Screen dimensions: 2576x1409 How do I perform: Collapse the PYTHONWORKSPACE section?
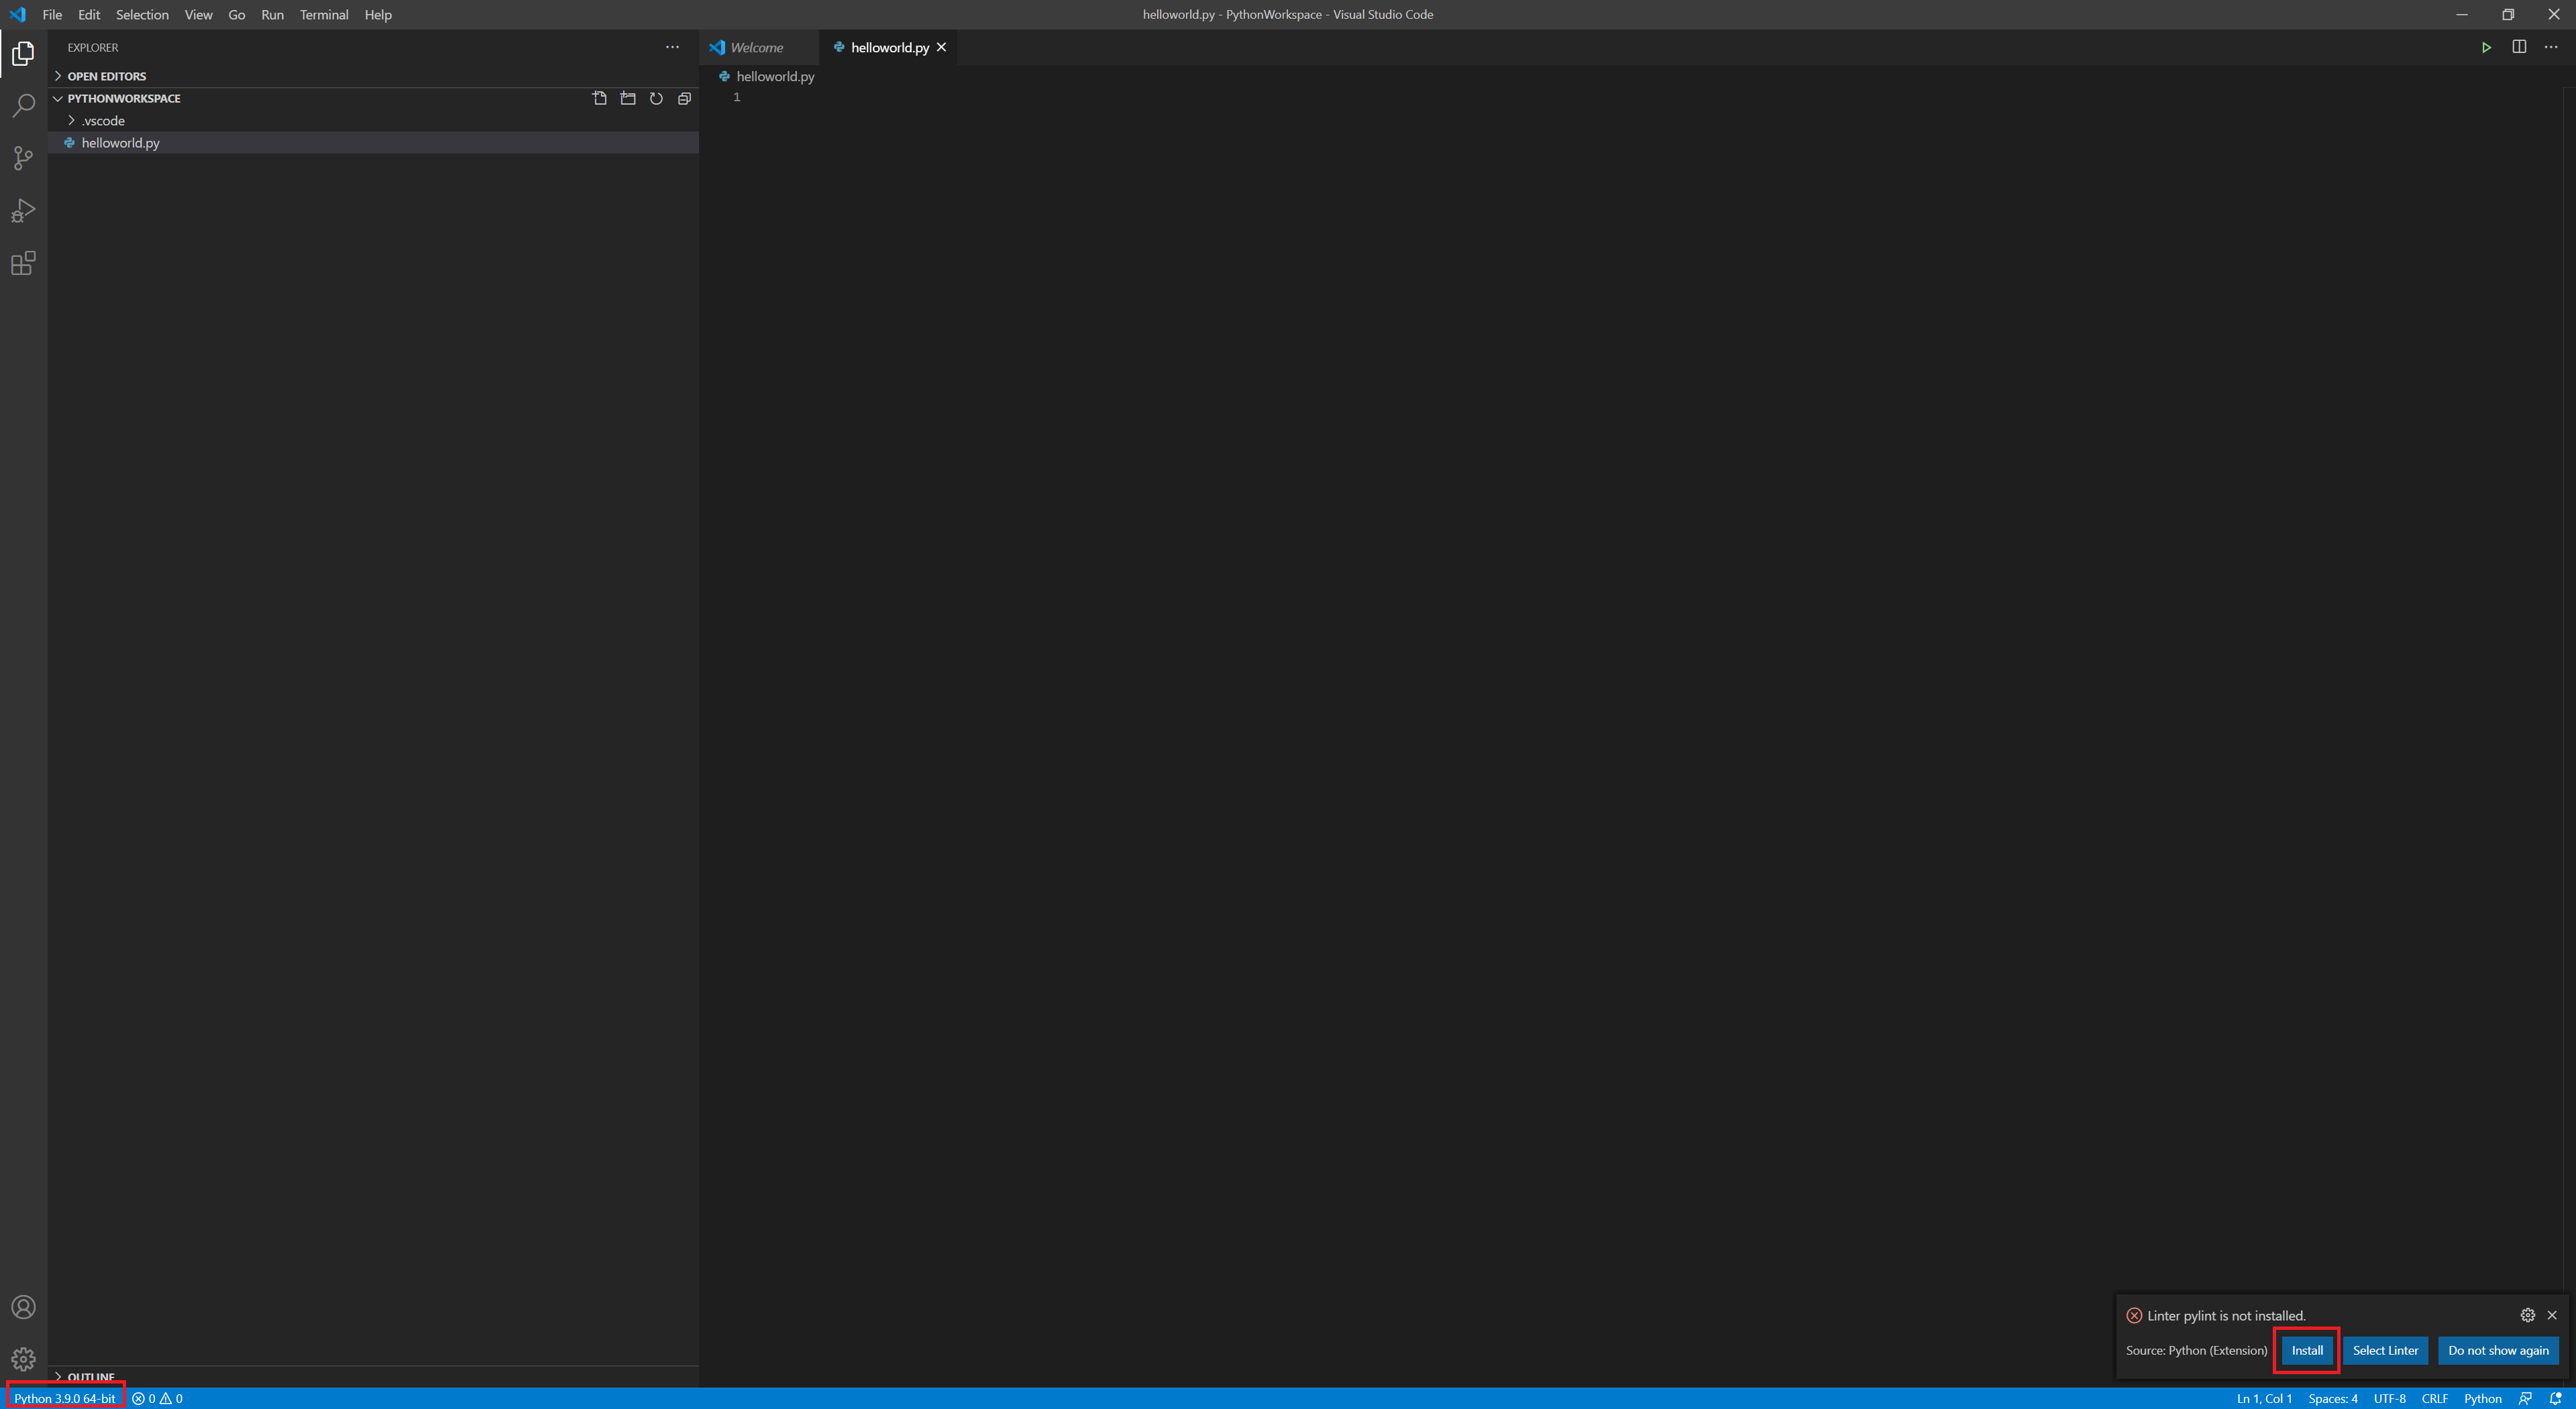pos(123,98)
